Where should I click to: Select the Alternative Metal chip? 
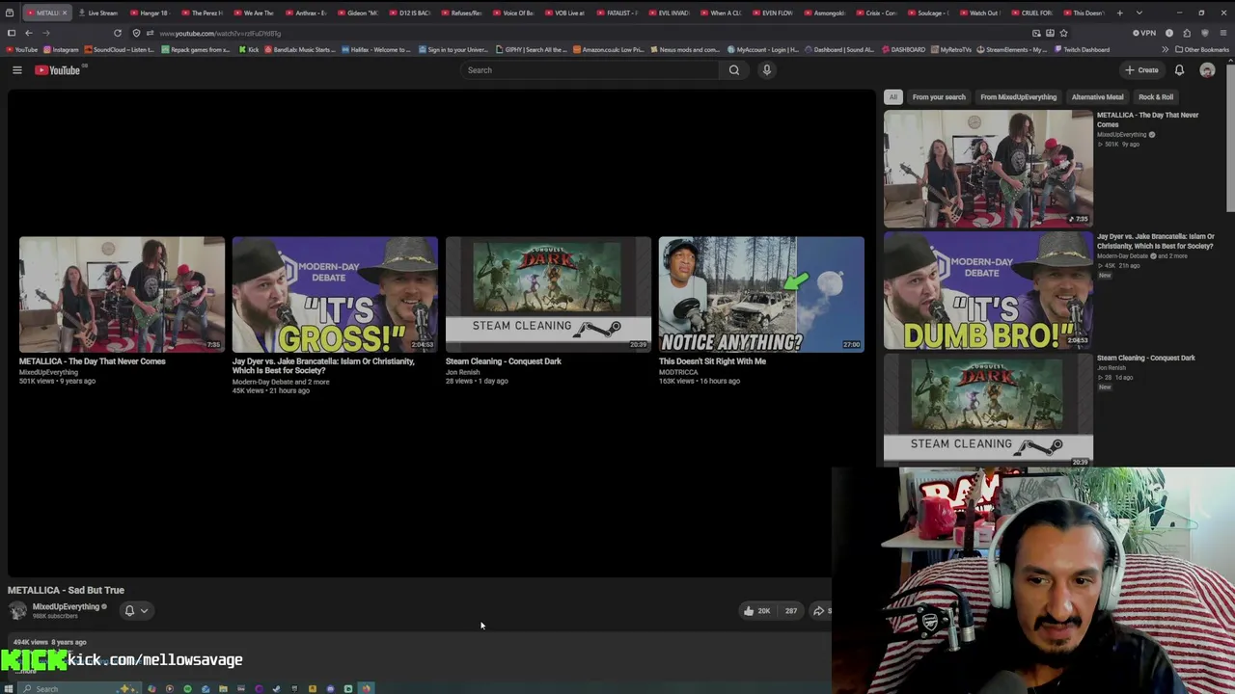tap(1097, 97)
